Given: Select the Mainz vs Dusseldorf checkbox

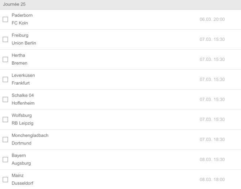Looking at the screenshot, I should coord(5,180).
